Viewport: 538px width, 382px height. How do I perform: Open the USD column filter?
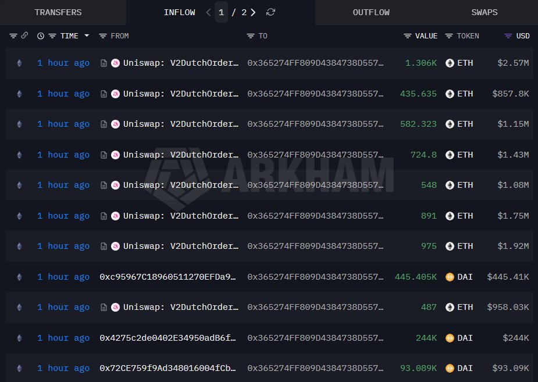coord(508,36)
